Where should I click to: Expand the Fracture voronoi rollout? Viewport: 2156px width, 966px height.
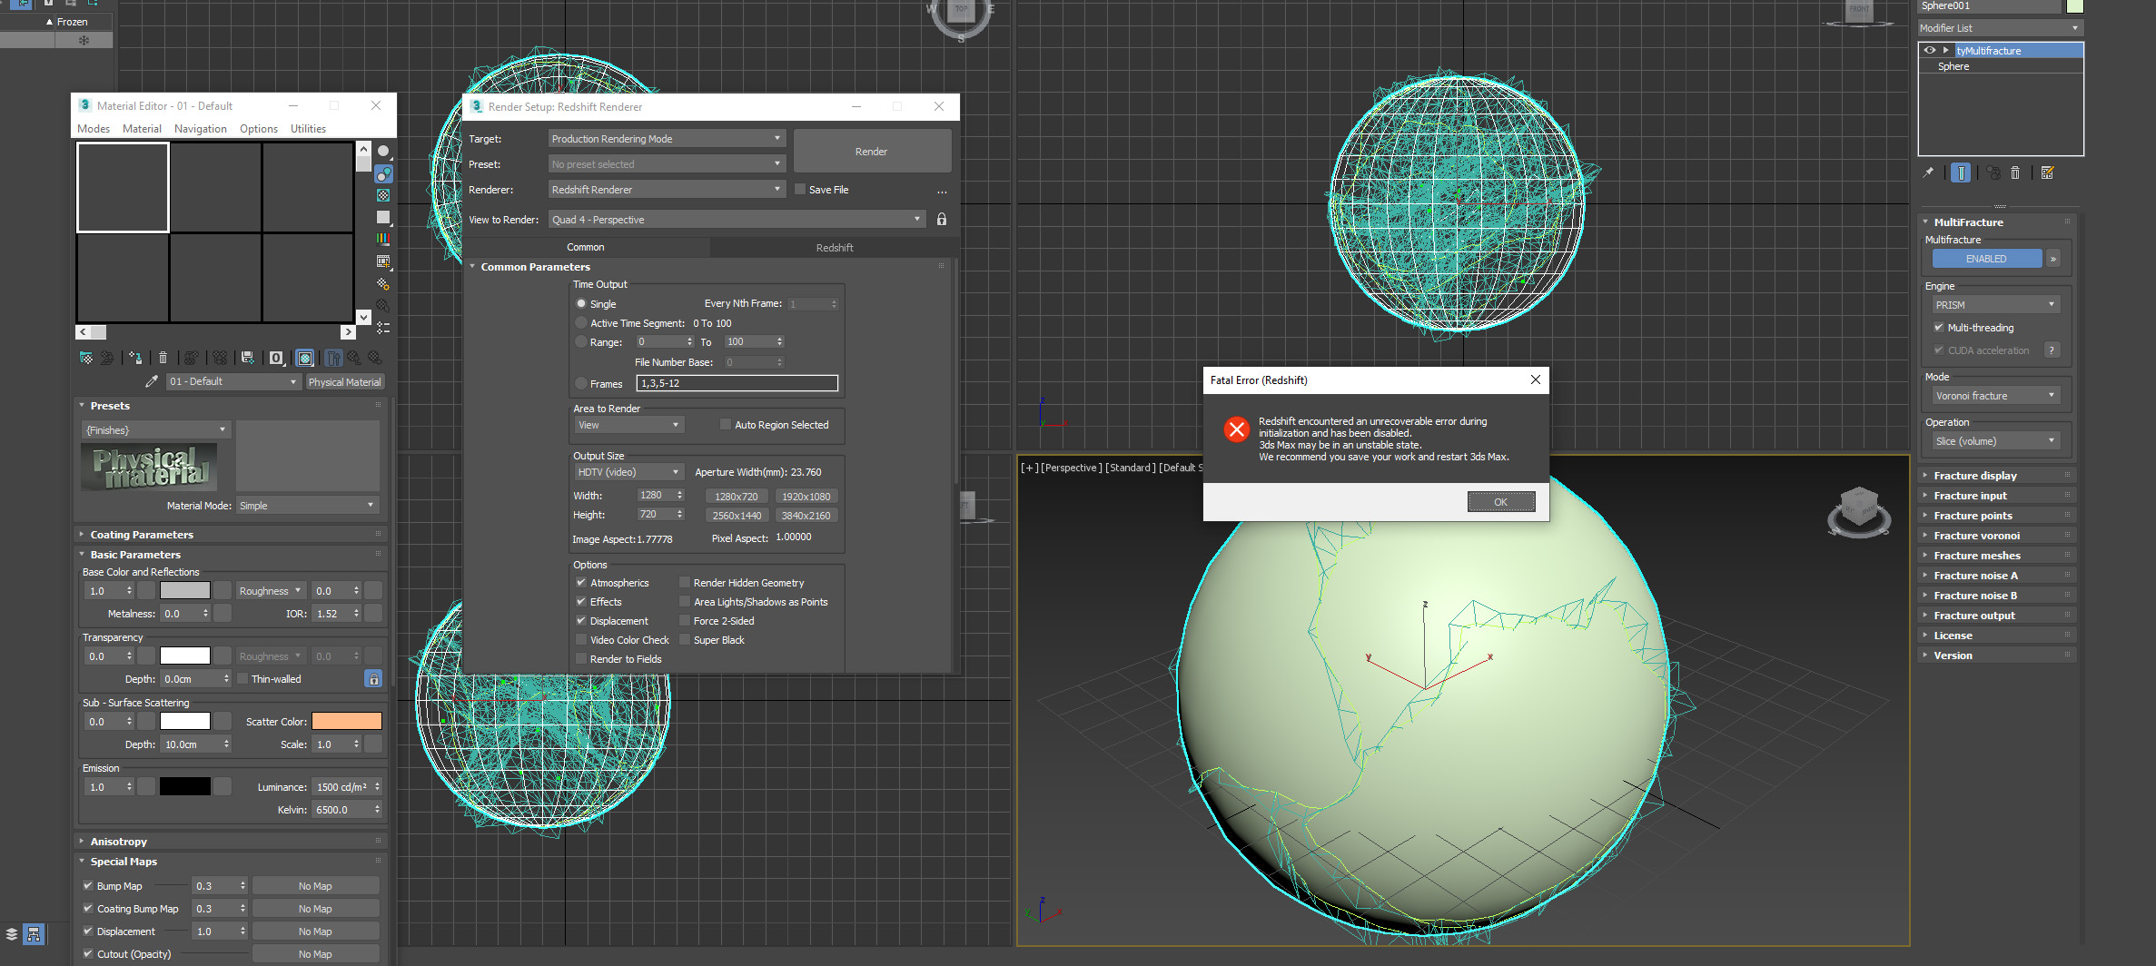pos(1998,535)
